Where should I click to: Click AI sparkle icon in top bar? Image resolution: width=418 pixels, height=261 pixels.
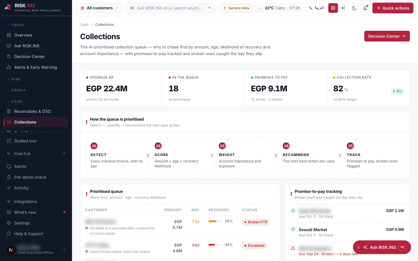point(343,8)
